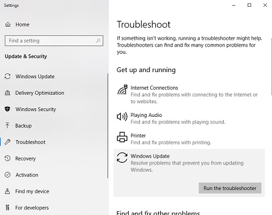Click the For developers tools icon
This screenshot has width=272, height=215.
click(x=7, y=208)
